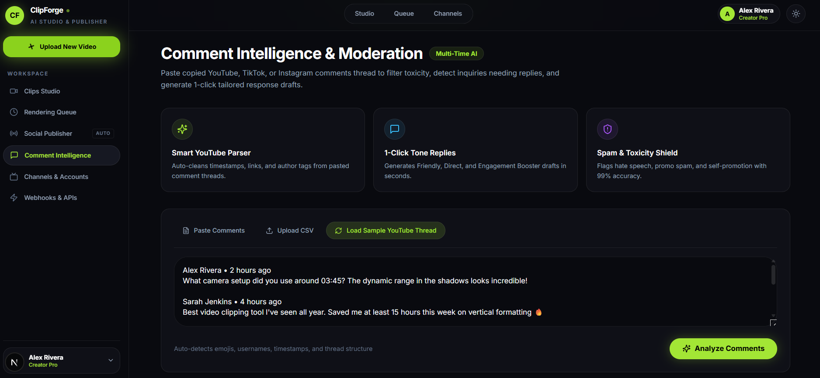Click the WORKSPACE section label
Image resolution: width=820 pixels, height=378 pixels.
[x=28, y=74]
